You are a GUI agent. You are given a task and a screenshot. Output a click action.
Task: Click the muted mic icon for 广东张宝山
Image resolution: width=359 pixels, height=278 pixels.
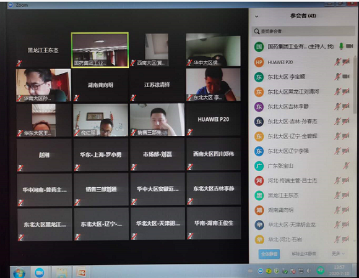pos(346,166)
